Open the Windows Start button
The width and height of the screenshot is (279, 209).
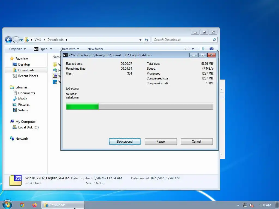7,205
